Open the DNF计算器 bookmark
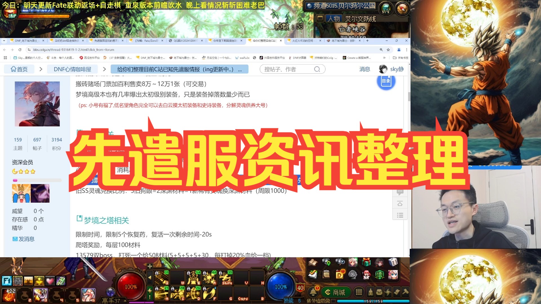Image resolution: width=541 pixels, height=304 pixels. click(298, 58)
